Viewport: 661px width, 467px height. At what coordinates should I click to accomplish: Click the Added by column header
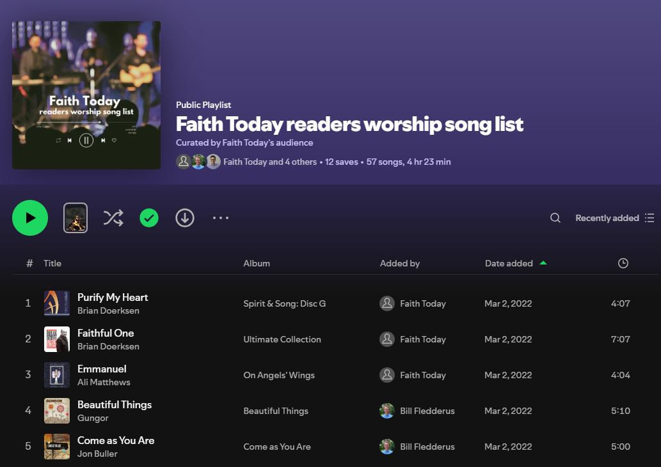pyautogui.click(x=400, y=263)
